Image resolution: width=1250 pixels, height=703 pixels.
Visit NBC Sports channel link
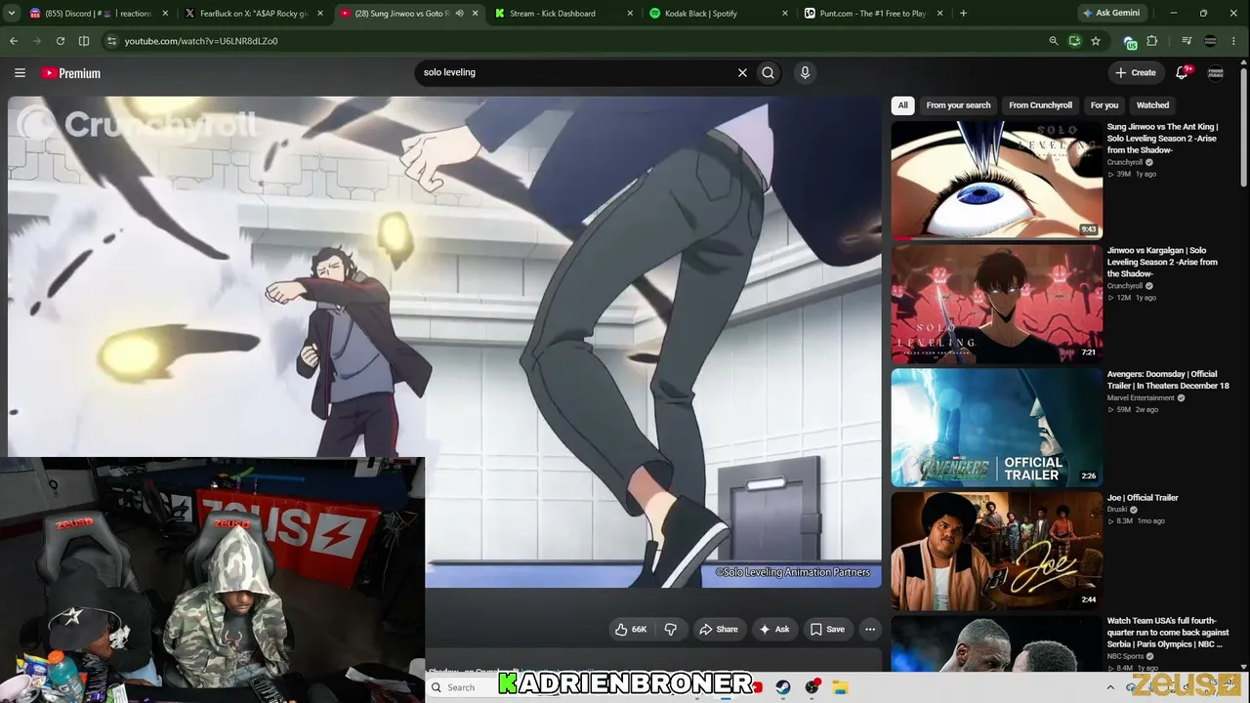pos(1126,657)
